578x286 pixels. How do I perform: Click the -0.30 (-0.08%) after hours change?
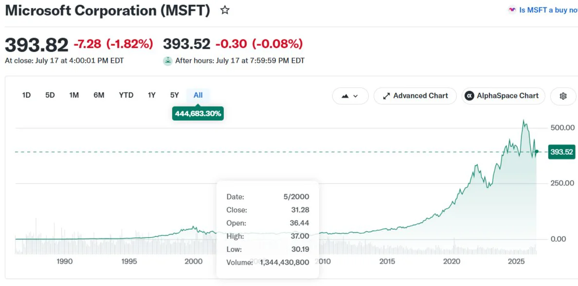tap(259, 44)
